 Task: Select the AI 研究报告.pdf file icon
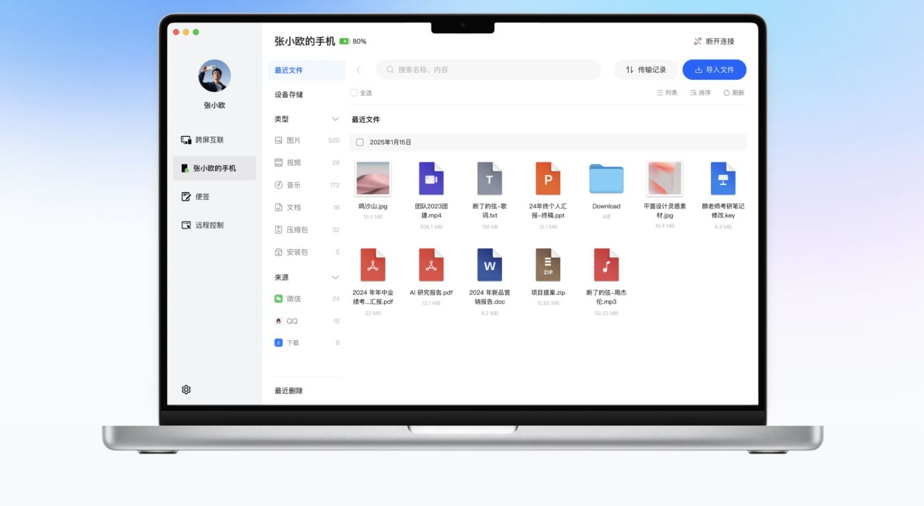click(432, 265)
